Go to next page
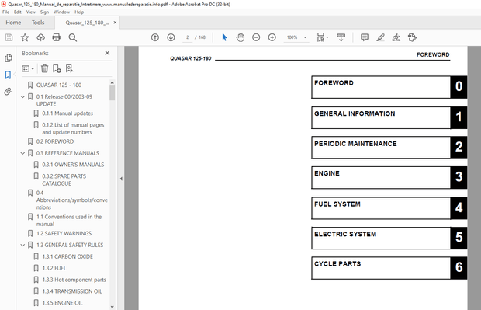 point(171,37)
